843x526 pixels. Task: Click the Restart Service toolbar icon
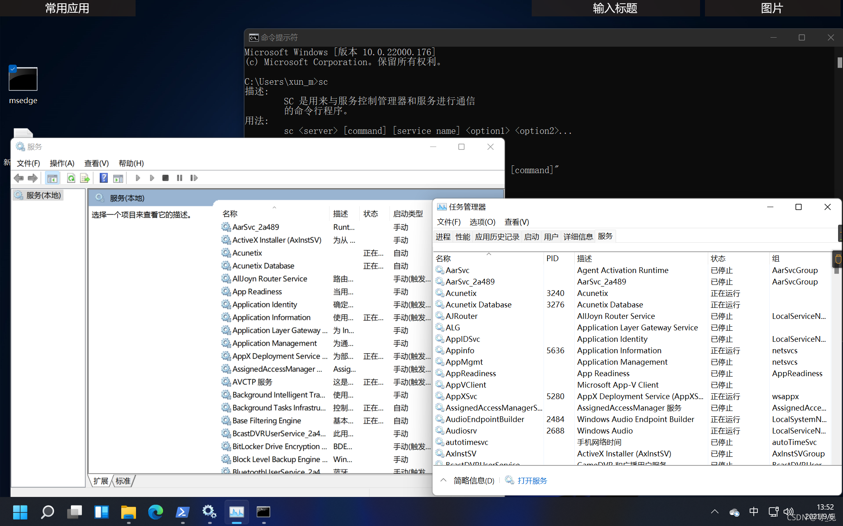tap(194, 178)
